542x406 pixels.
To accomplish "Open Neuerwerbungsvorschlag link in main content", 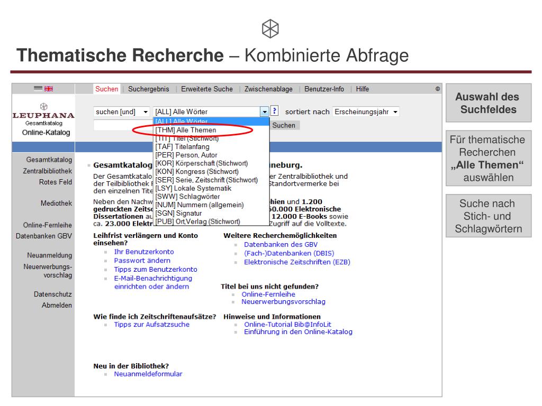I will (284, 302).
